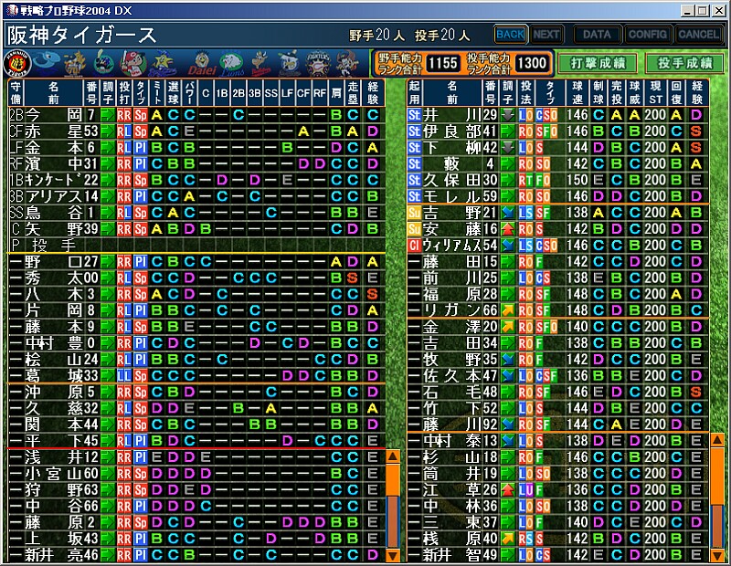The width and height of the screenshot is (731, 566).
Task: Click 下柳's gray down-arrow condition icon
Action: [508, 148]
